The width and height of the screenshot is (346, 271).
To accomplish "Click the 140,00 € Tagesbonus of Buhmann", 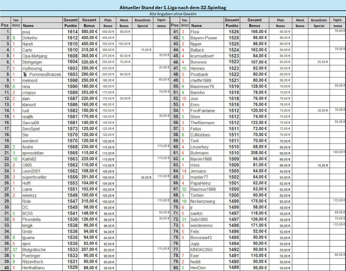I will [339, 152].
